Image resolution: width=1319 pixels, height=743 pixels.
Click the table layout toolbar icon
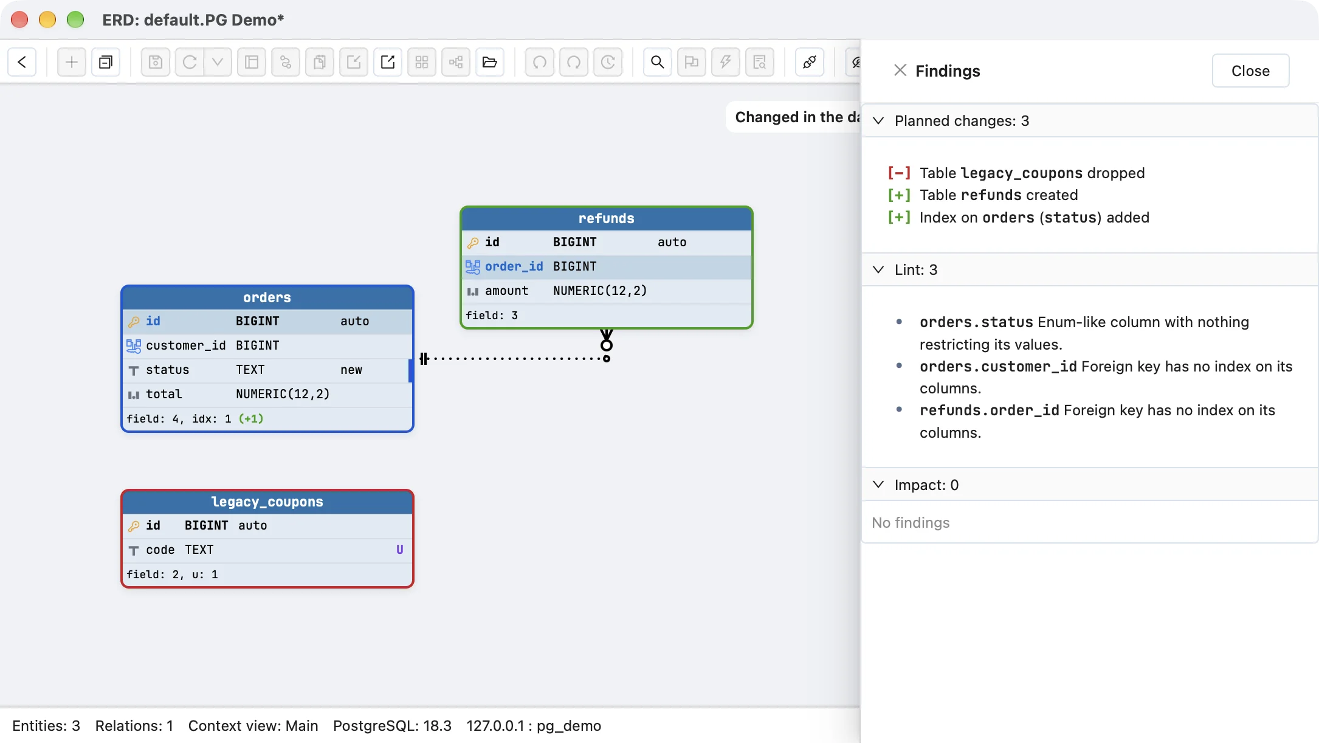pyautogui.click(x=252, y=62)
